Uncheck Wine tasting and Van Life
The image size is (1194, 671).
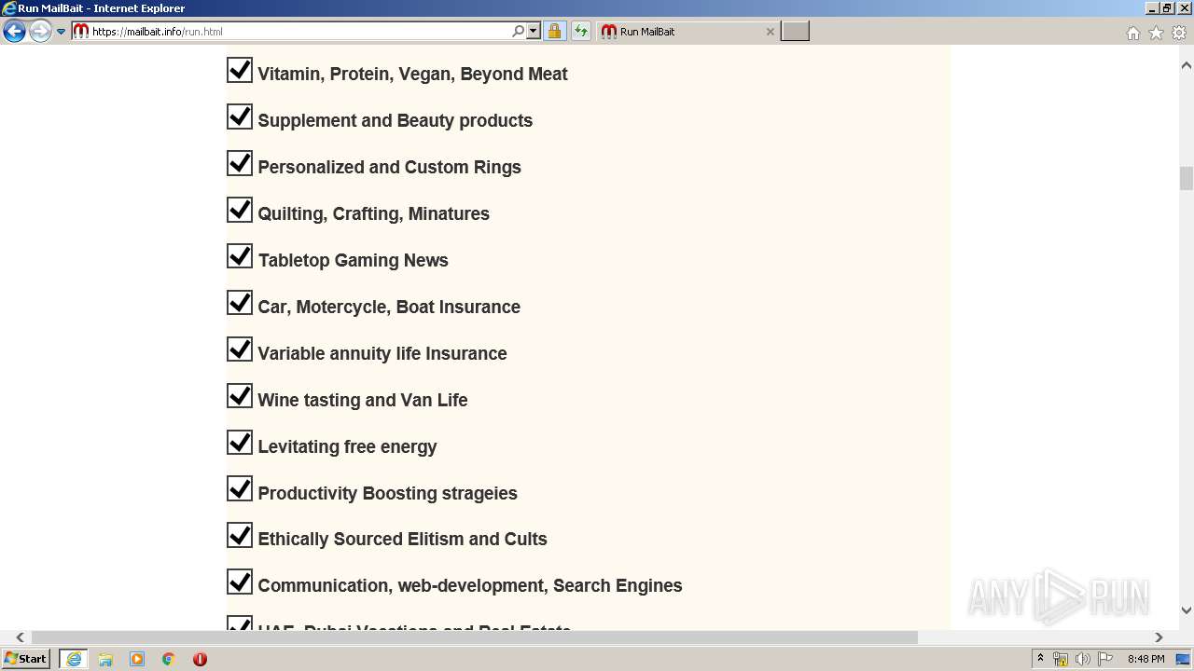click(x=240, y=396)
